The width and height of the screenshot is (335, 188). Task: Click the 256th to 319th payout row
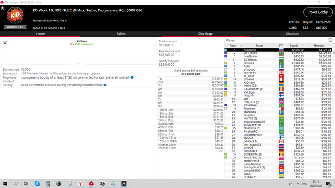[190, 148]
